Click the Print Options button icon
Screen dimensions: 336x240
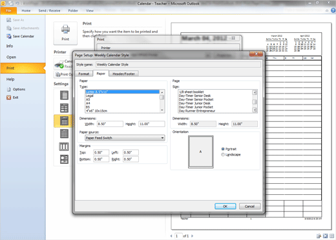tap(58, 74)
